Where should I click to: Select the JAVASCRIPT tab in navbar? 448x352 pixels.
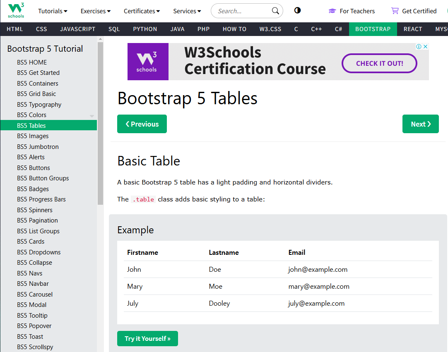coord(77,29)
